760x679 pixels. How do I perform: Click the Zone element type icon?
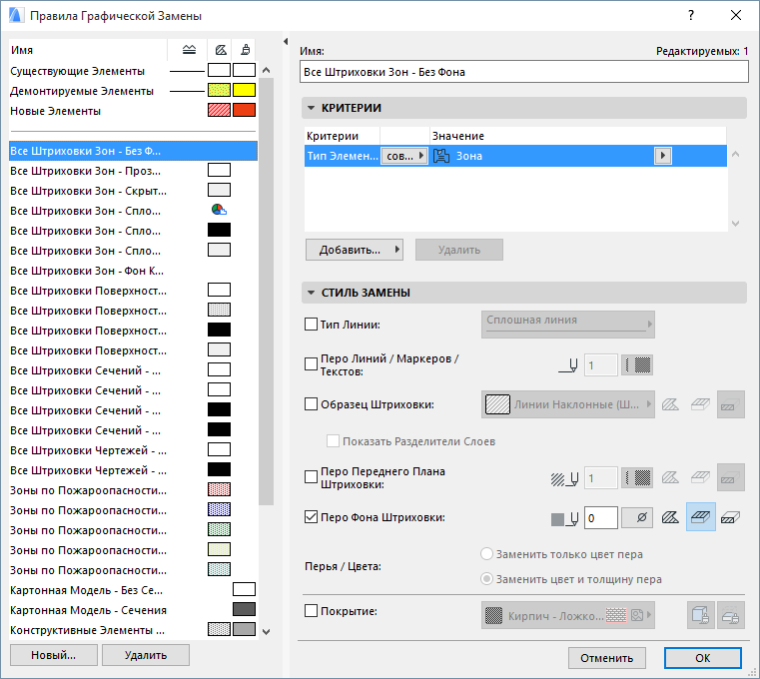point(441,156)
